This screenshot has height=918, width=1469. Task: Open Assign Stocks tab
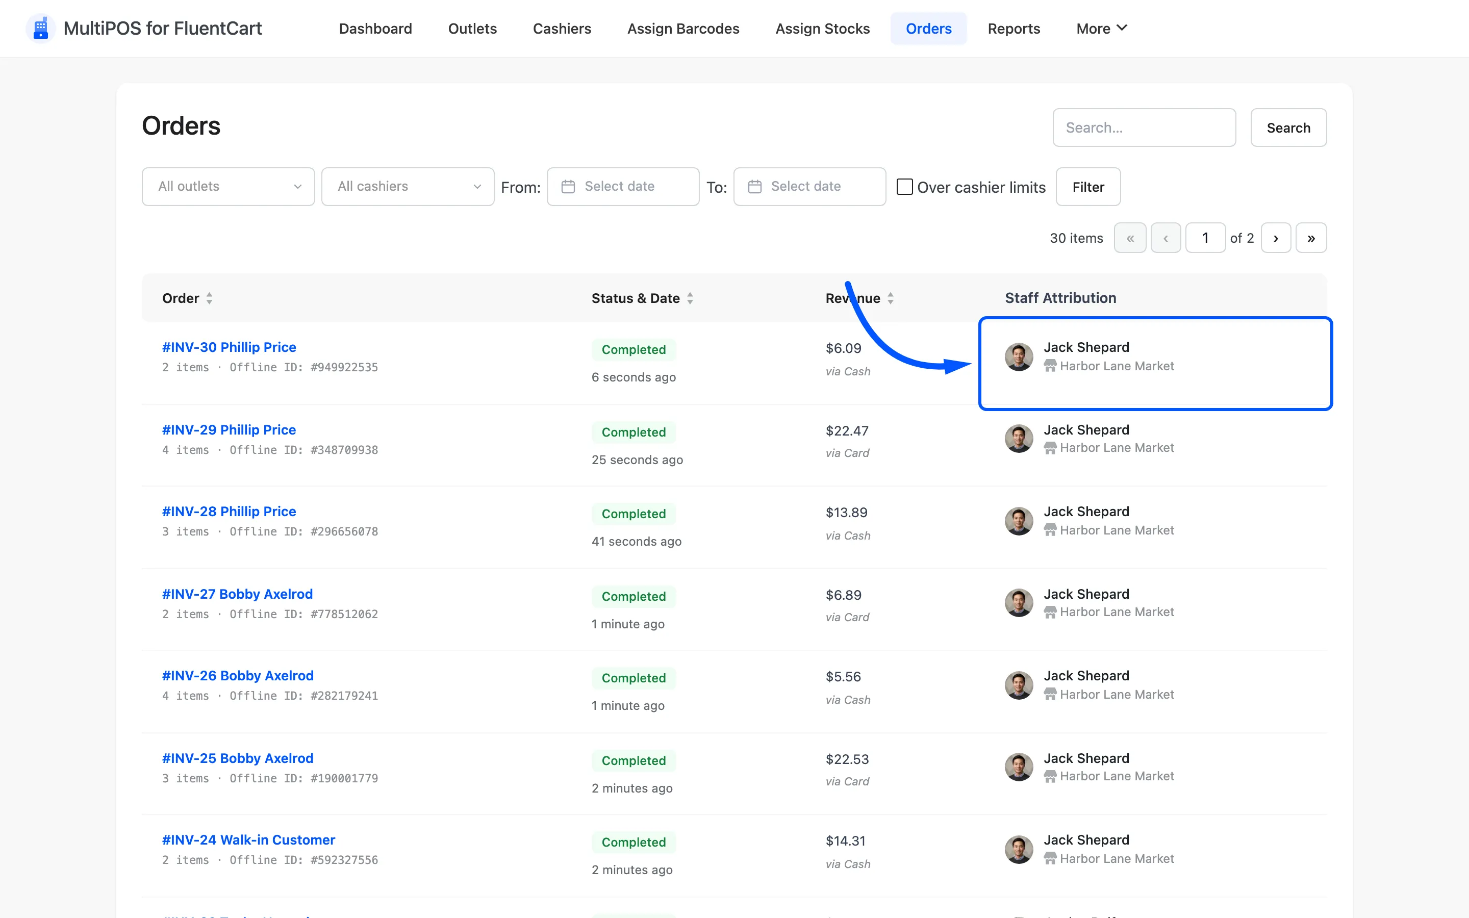(x=823, y=29)
